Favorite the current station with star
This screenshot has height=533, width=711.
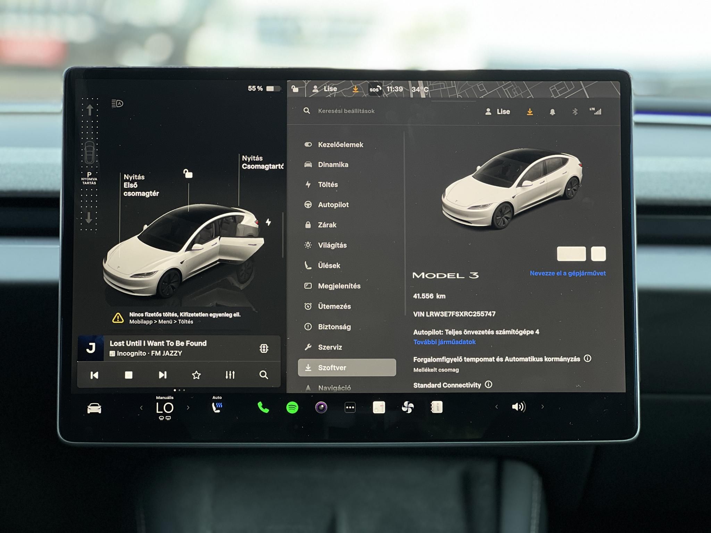(196, 375)
